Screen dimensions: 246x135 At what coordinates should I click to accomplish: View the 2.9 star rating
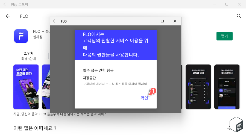(28, 53)
